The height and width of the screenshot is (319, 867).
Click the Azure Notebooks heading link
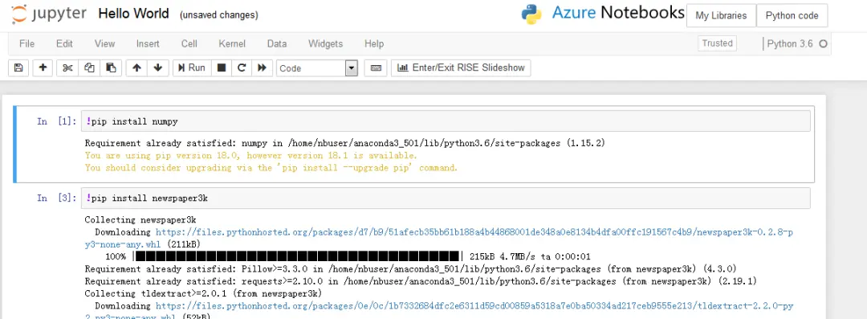click(618, 14)
